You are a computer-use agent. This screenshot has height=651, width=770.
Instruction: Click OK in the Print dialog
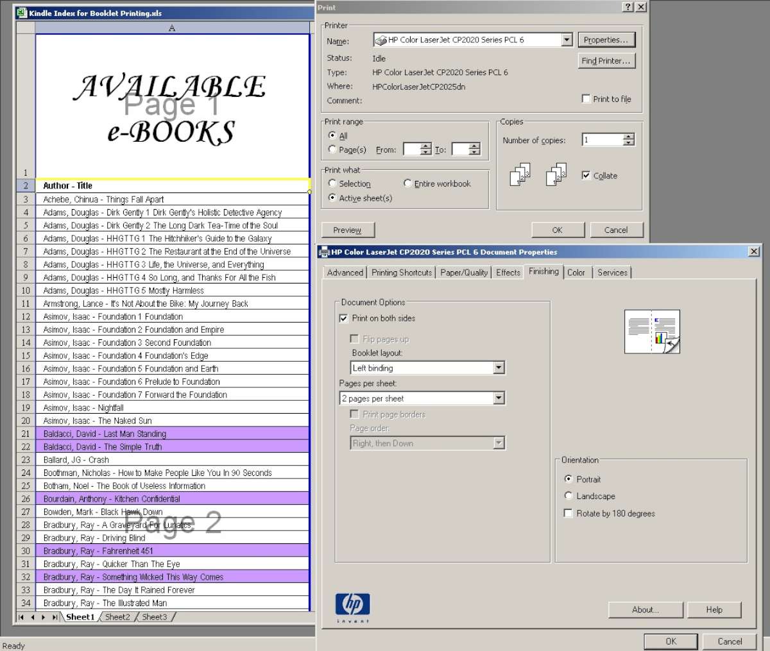557,230
